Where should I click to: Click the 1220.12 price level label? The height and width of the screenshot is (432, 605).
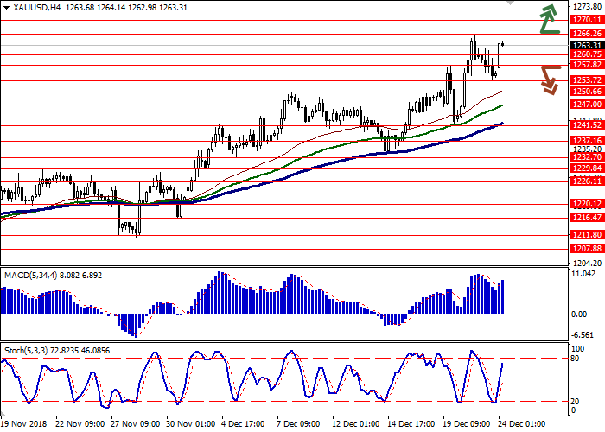585,204
